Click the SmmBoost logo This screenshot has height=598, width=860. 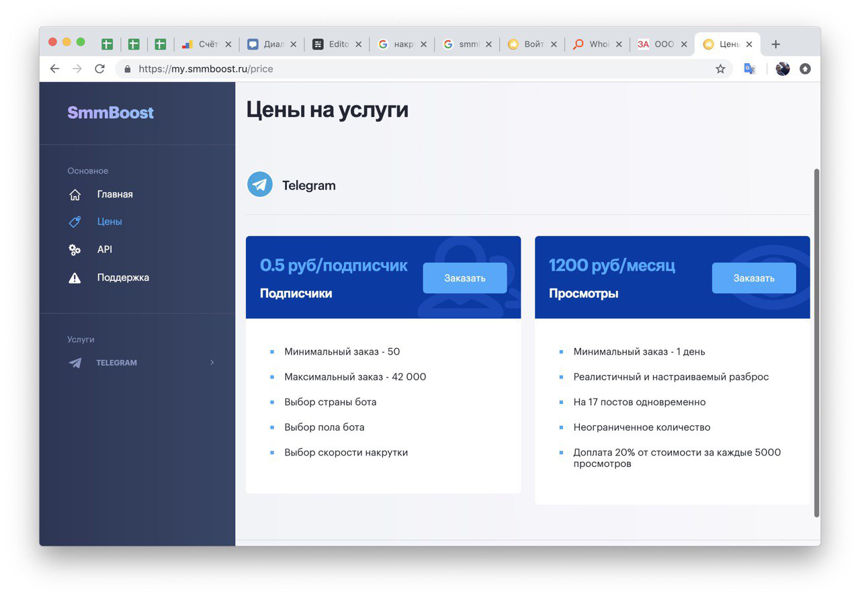pos(110,113)
